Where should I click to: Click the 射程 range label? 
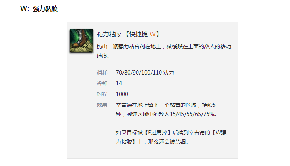coord(102,94)
